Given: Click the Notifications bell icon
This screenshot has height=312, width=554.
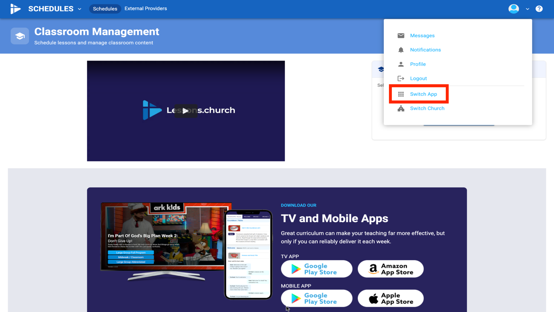Looking at the screenshot, I should coord(401,50).
